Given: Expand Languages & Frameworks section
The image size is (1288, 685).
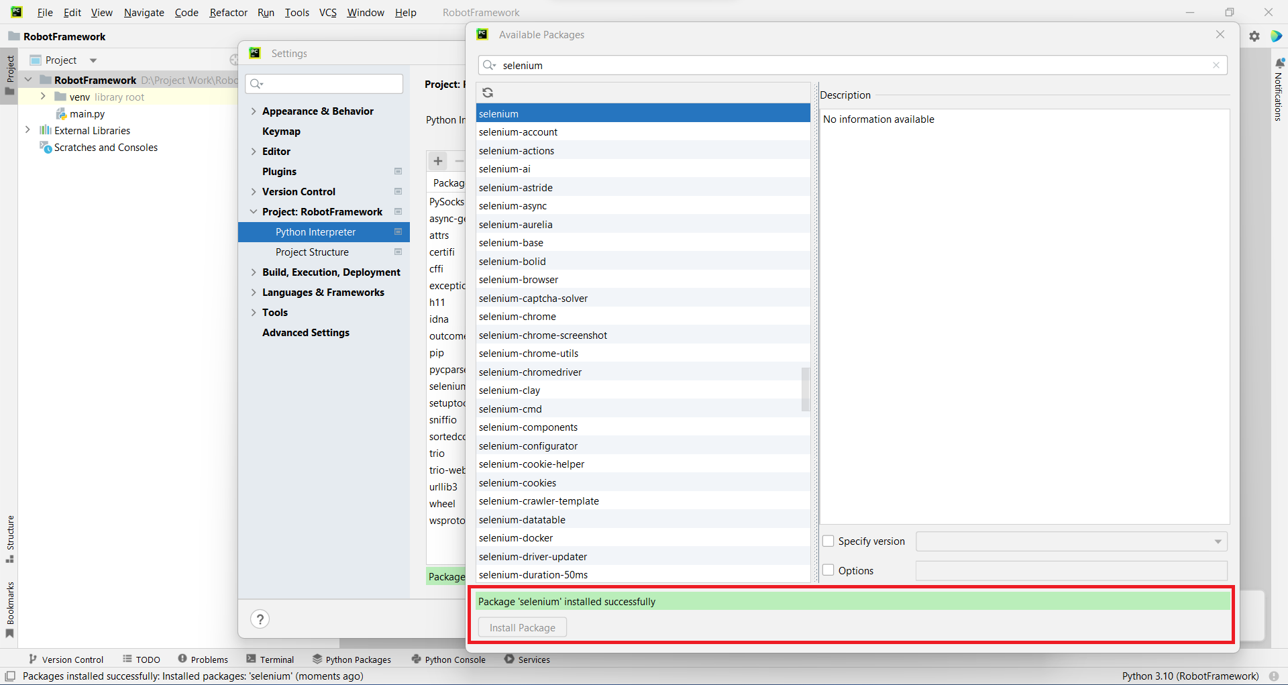Looking at the screenshot, I should 254,293.
